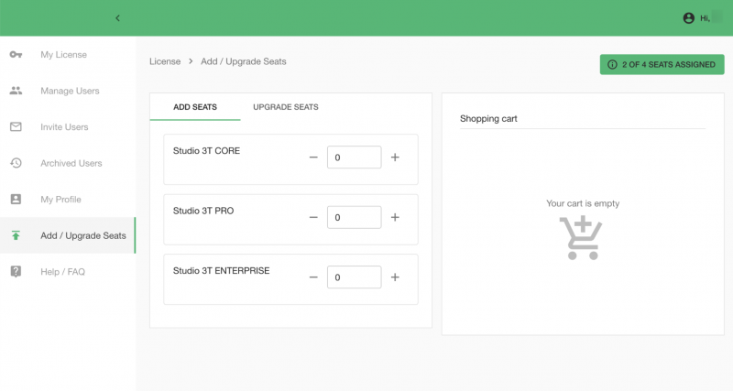Click the profile badge icon for My Profile
This screenshot has height=391, width=733.
pyautogui.click(x=16, y=199)
